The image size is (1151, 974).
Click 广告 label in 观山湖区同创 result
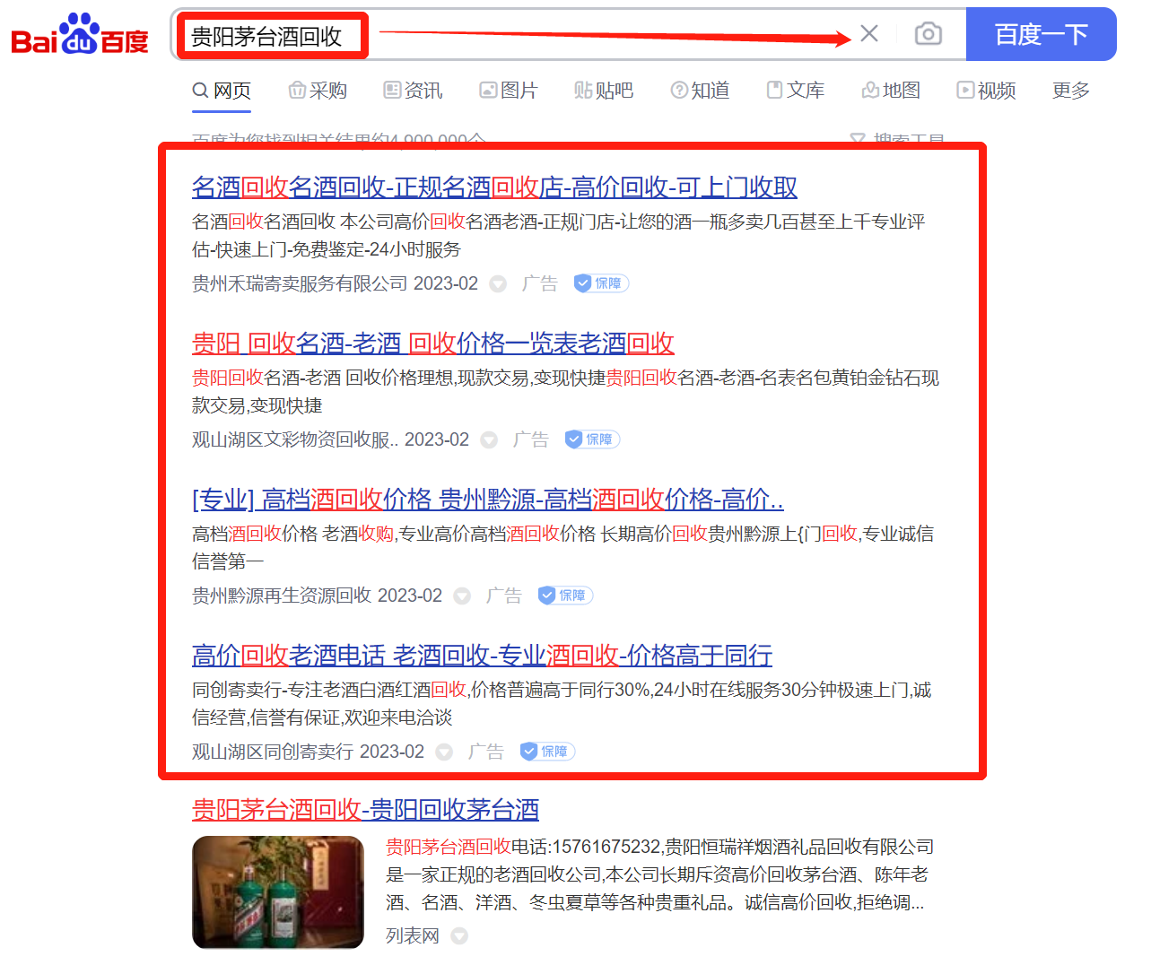click(x=486, y=752)
